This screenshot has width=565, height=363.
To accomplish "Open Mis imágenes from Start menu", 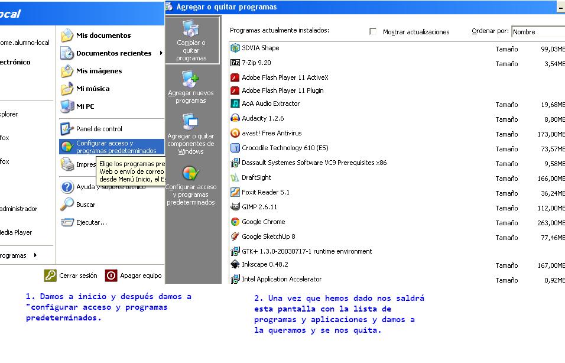I will (99, 71).
